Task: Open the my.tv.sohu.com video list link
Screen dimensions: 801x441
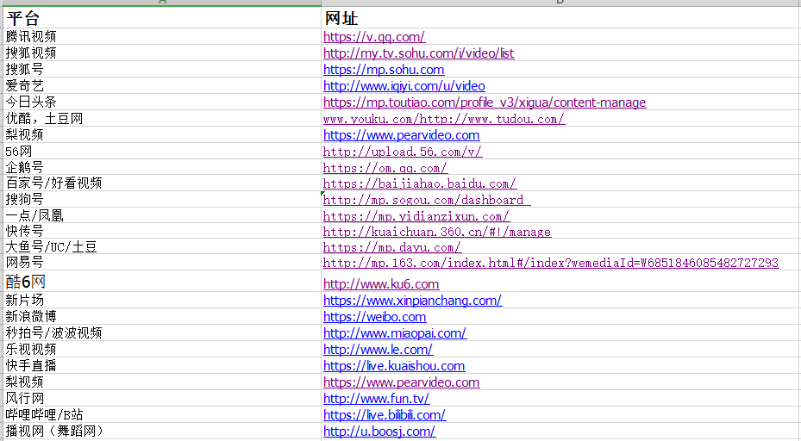Action: click(x=418, y=53)
